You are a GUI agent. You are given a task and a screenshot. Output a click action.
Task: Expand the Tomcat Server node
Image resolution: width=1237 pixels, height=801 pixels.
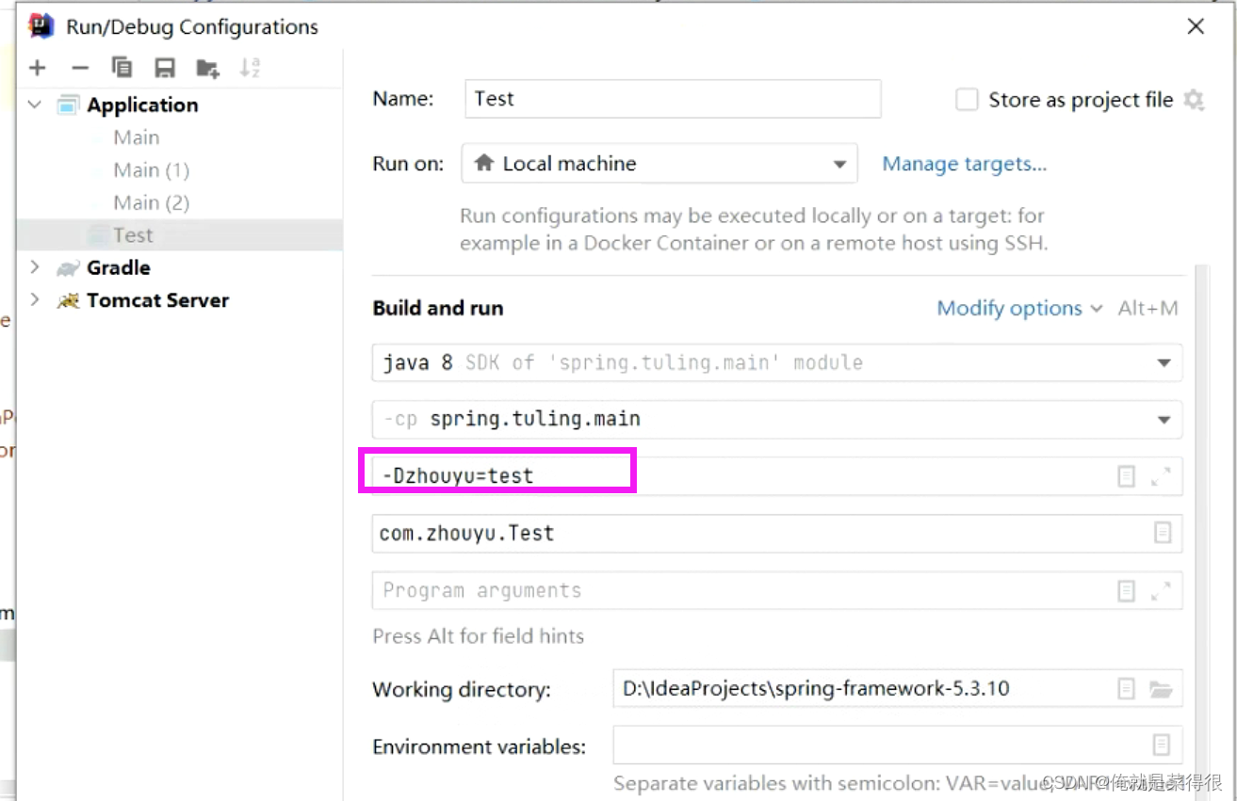click(x=35, y=300)
